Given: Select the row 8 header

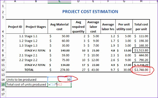Looking at the screenshot, I should point(3,50).
